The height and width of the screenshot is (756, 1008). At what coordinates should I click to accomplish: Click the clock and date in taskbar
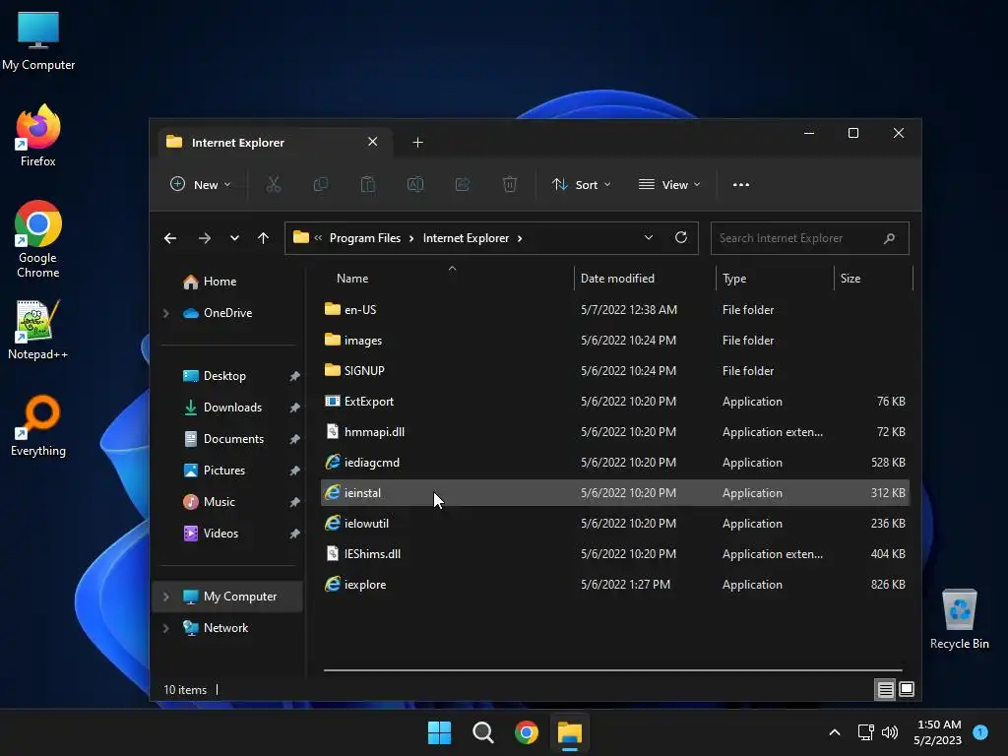(938, 732)
